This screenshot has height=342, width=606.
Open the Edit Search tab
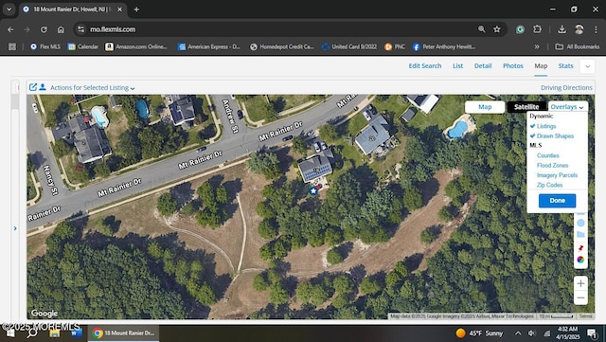[x=425, y=65]
